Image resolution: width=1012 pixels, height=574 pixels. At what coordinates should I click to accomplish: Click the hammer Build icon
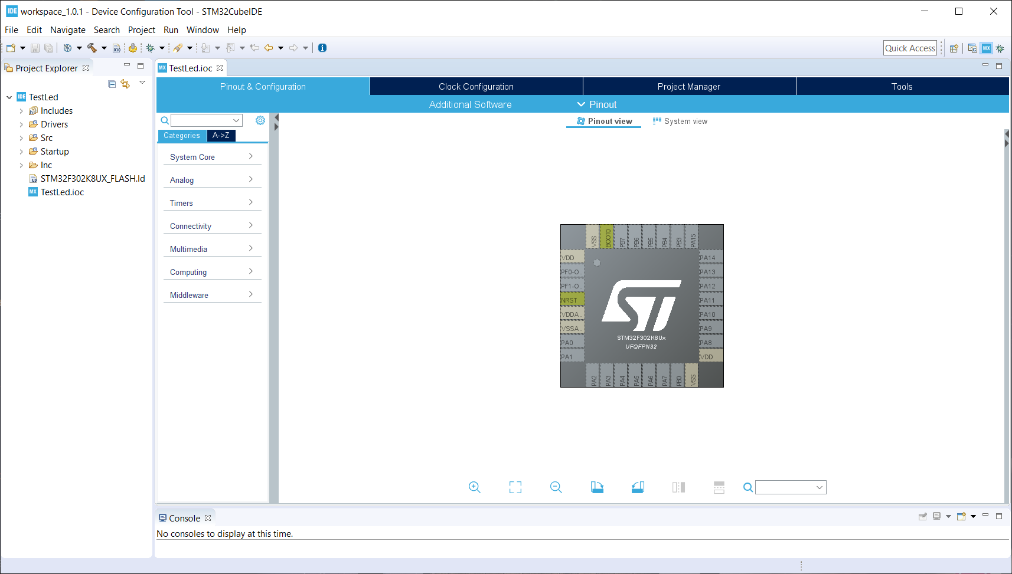[92, 48]
